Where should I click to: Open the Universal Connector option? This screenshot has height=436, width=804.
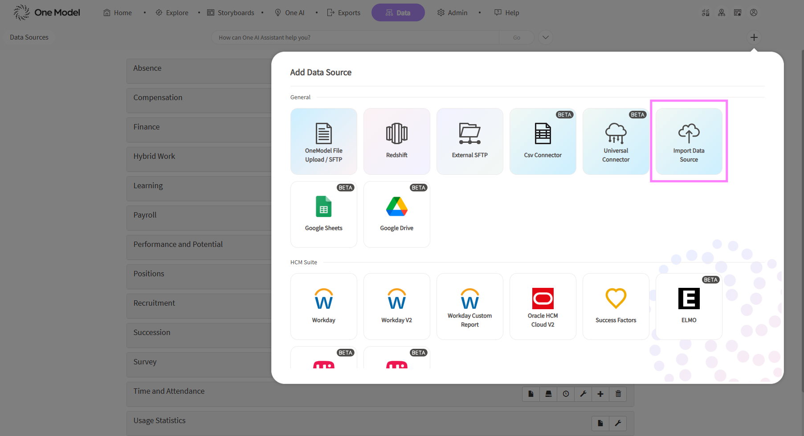[616, 141]
